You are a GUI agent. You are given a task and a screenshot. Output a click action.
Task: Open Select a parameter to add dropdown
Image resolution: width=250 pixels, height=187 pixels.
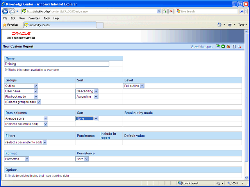click(x=25, y=142)
